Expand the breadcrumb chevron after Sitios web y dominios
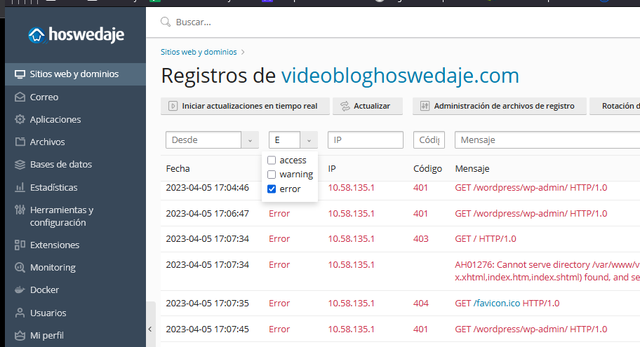Viewport: 640px width, 347px height. click(243, 52)
